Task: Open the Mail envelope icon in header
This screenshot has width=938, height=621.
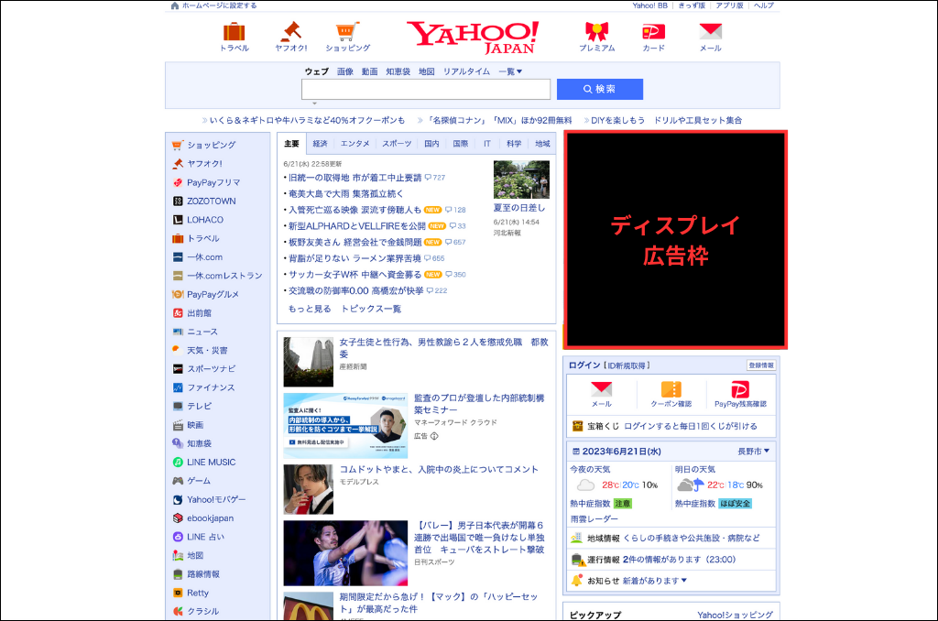Action: click(x=711, y=31)
